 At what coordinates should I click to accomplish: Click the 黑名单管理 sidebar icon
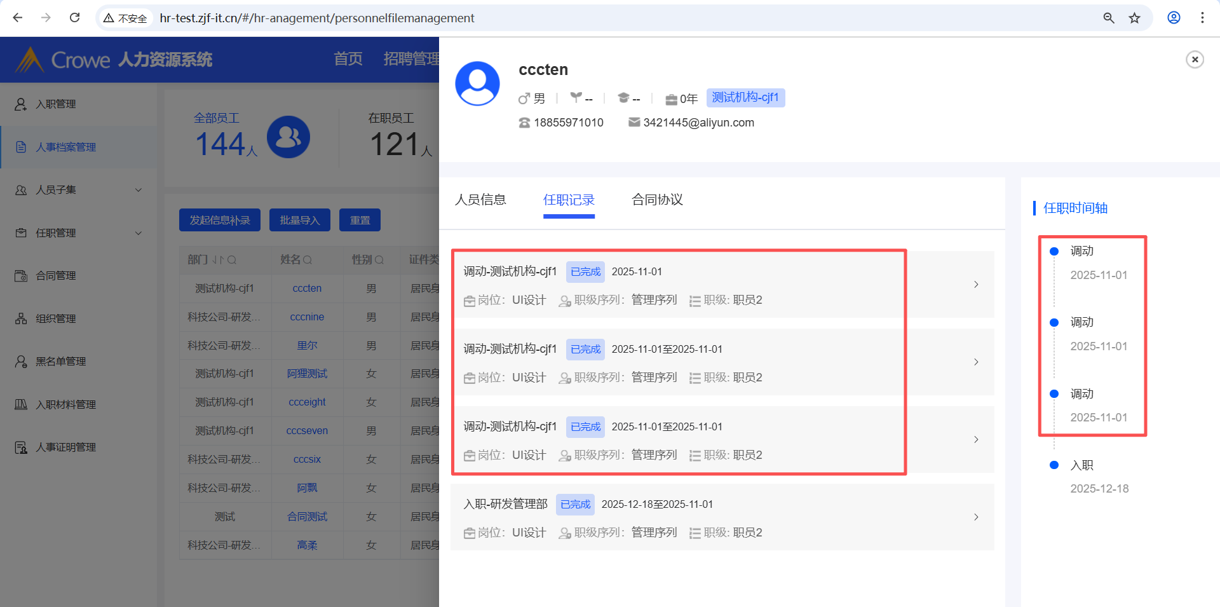click(x=21, y=362)
